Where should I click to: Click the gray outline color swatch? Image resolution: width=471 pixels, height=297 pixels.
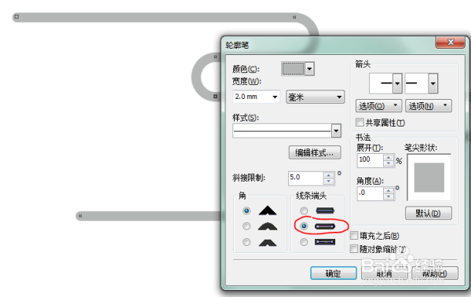tap(293, 69)
